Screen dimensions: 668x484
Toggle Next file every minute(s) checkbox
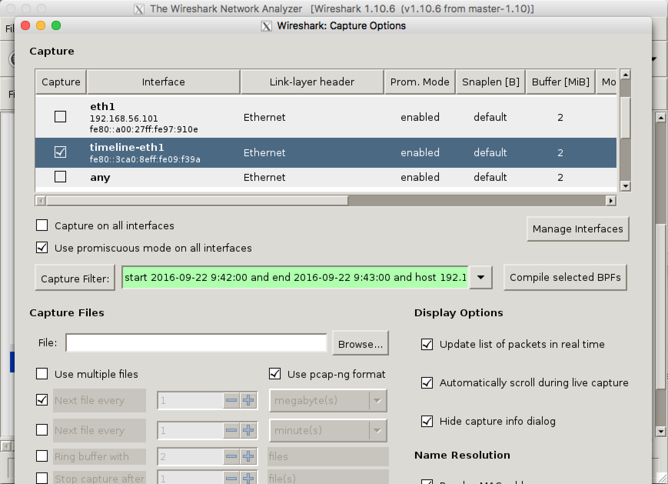click(x=42, y=430)
